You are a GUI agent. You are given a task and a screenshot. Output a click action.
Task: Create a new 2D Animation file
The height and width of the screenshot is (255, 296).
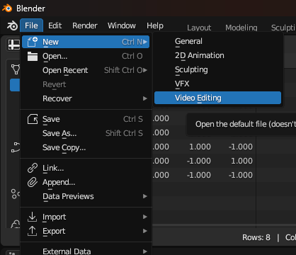217,55
